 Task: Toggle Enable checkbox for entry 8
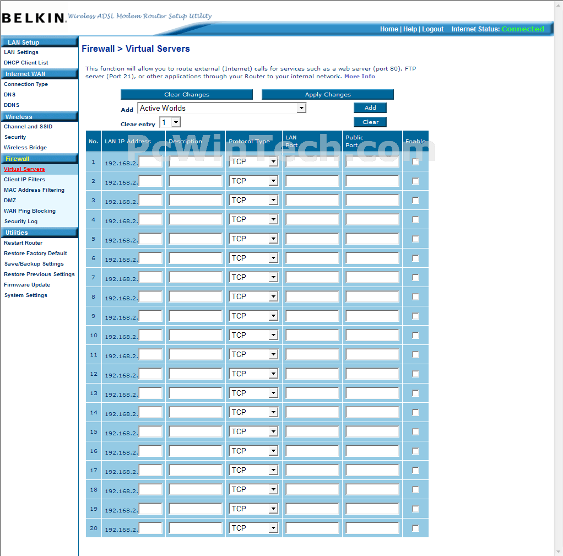[x=415, y=296]
